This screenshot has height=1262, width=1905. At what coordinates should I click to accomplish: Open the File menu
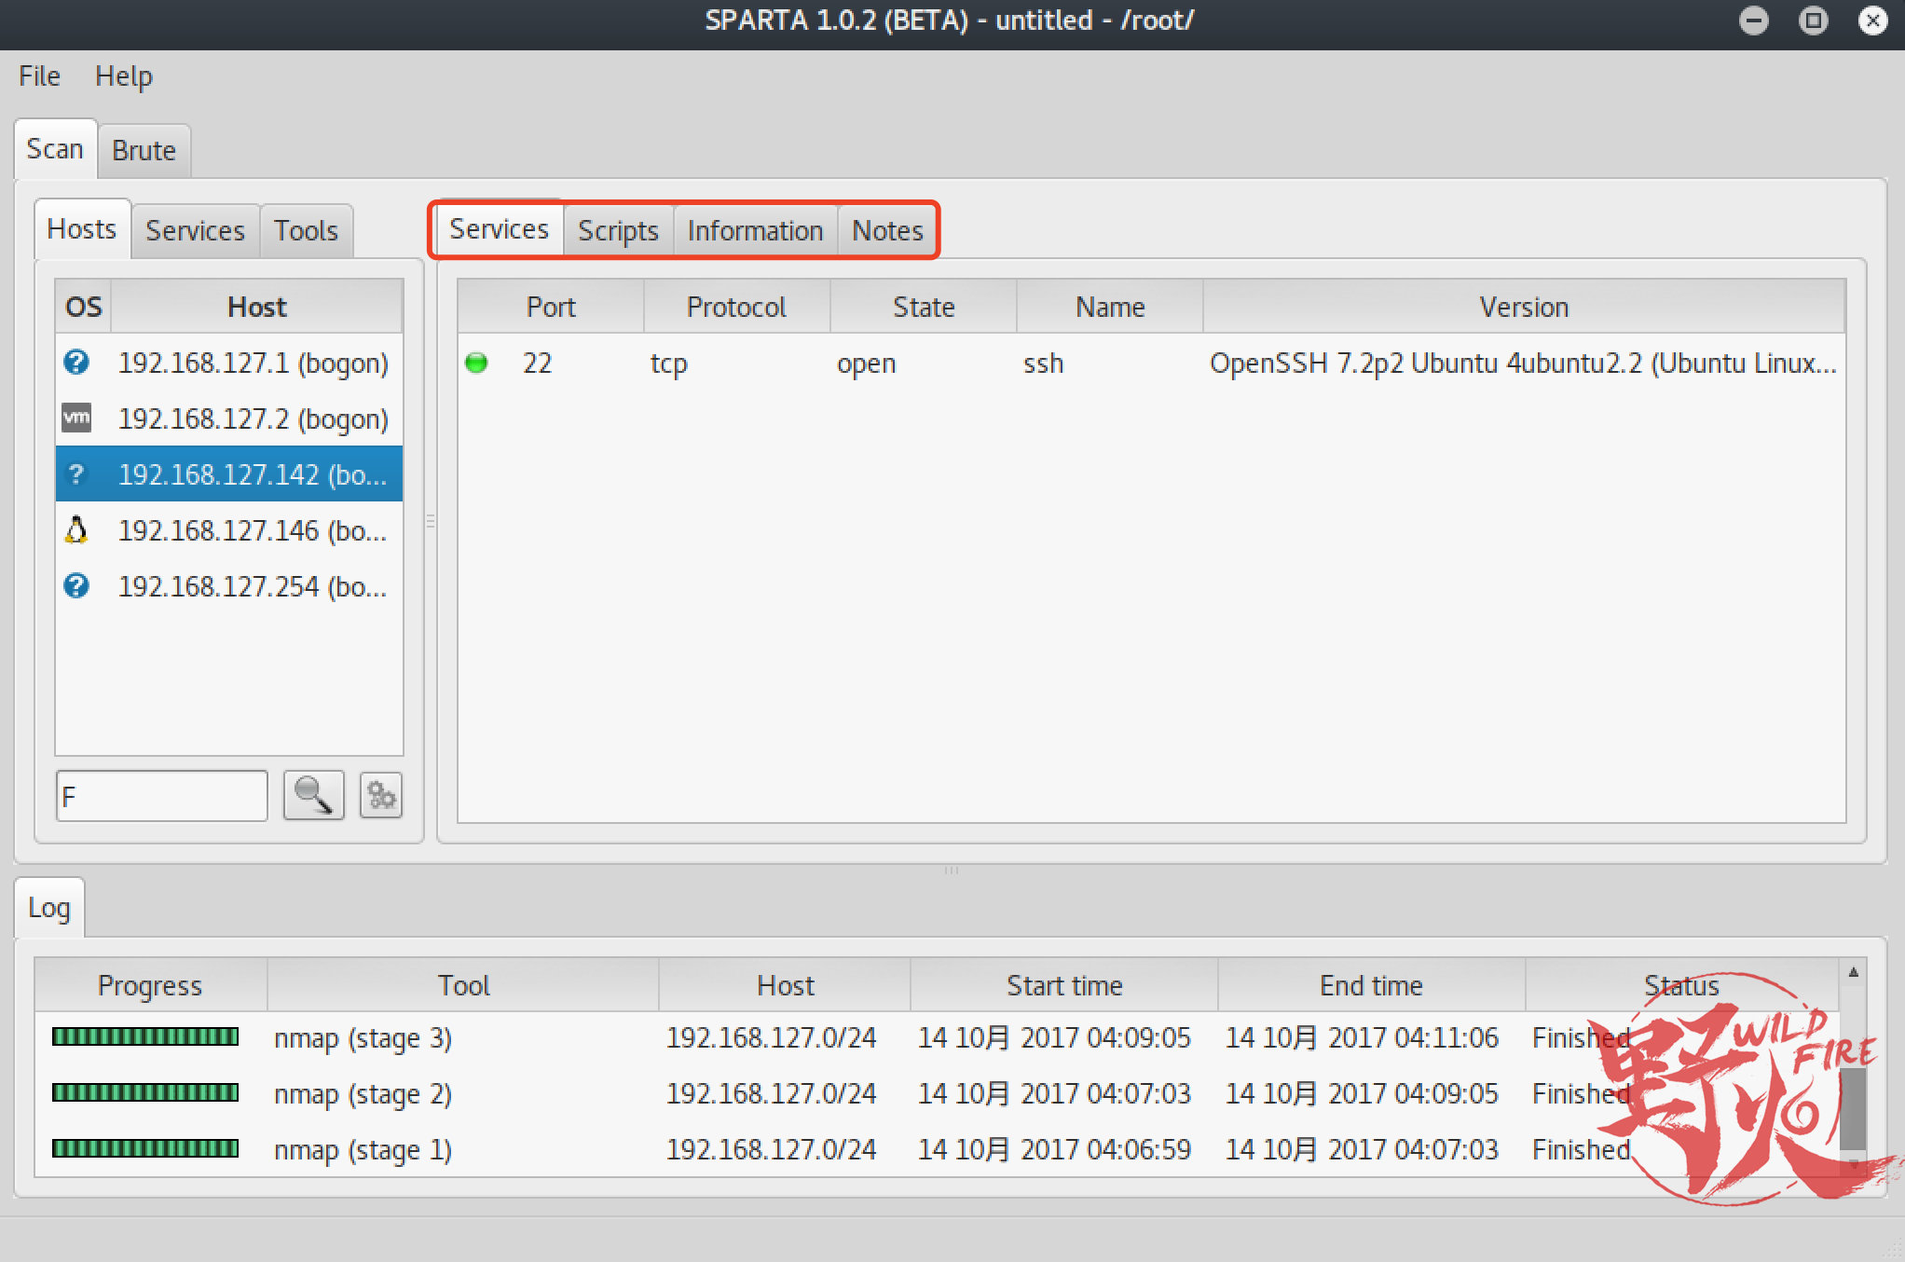pos(39,75)
